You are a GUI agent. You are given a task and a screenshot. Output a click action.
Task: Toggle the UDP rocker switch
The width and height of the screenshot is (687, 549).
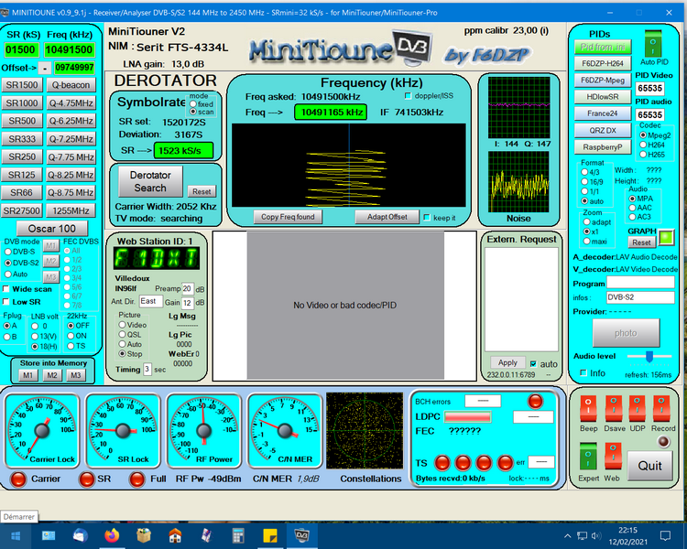(637, 407)
